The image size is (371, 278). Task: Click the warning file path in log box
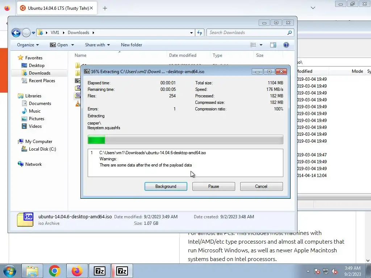pyautogui.click(x=153, y=153)
